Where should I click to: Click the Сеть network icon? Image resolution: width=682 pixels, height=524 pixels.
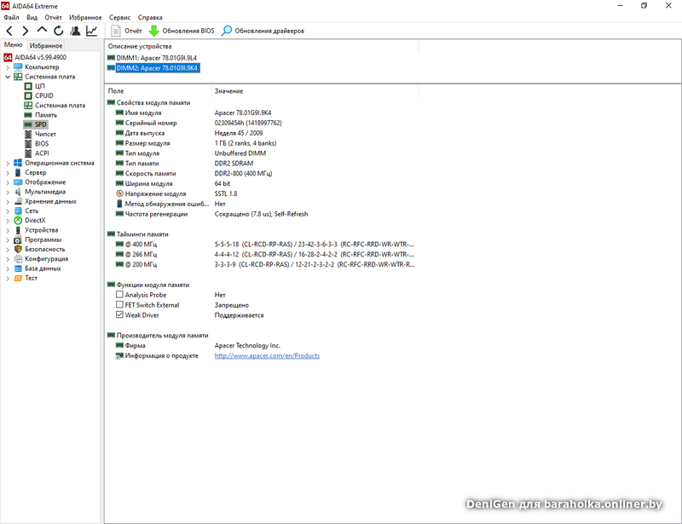pyautogui.click(x=18, y=211)
